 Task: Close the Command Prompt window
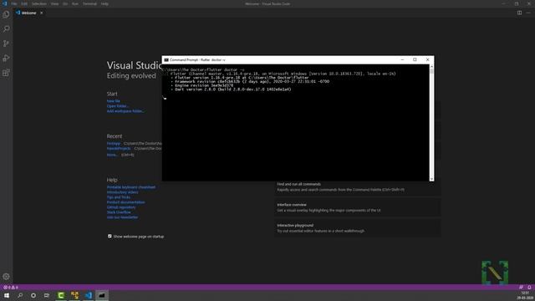pos(427,59)
